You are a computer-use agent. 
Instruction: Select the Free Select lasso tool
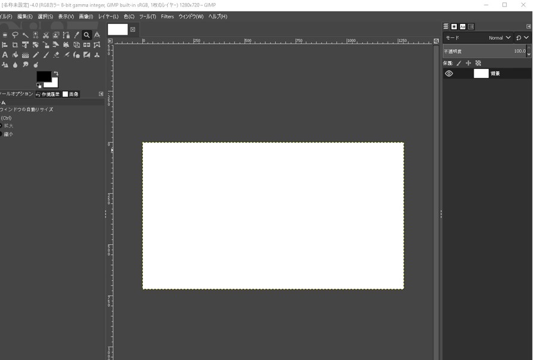(15, 35)
